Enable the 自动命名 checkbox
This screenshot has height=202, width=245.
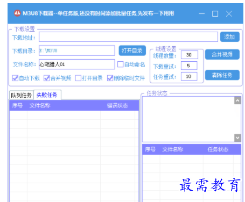pyautogui.click(x=121, y=64)
